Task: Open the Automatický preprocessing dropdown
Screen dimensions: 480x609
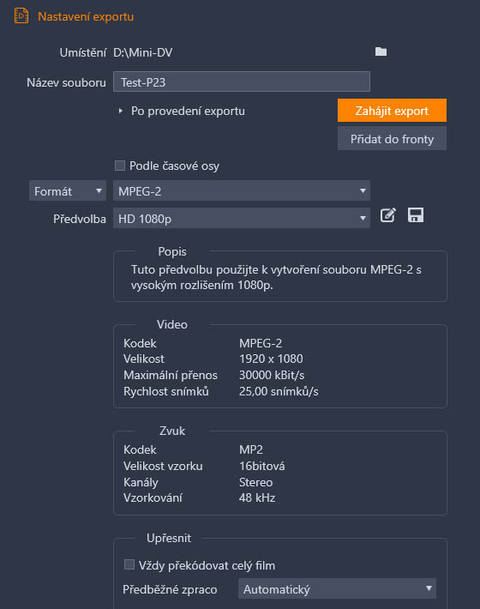Action: pyautogui.click(x=337, y=589)
